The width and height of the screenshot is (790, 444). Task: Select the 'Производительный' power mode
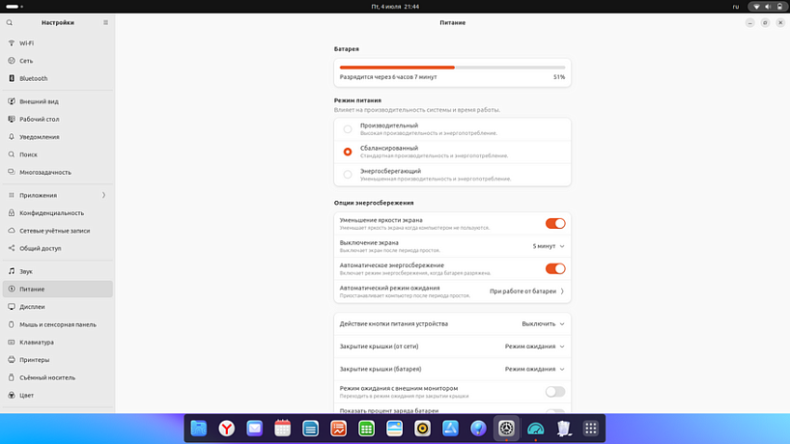click(x=348, y=129)
